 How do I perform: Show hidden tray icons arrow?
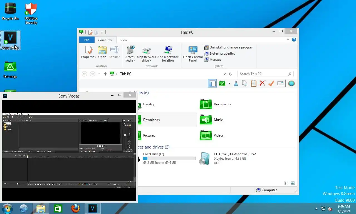[x=316, y=209]
